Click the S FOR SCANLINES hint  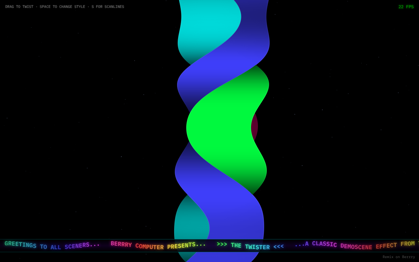point(108,7)
